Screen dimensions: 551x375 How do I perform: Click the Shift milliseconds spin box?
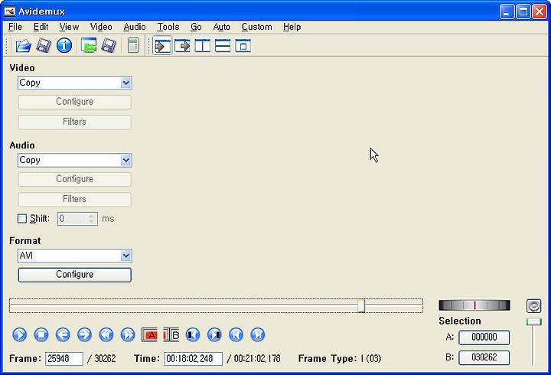[x=77, y=219]
